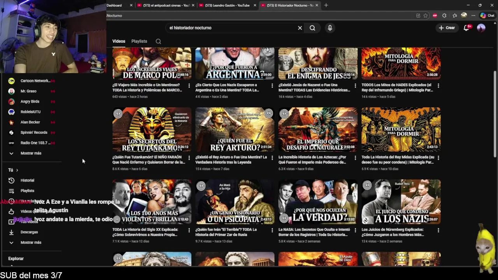Open the browser three-dot menu
This screenshot has width=498, height=280.
click(473, 16)
